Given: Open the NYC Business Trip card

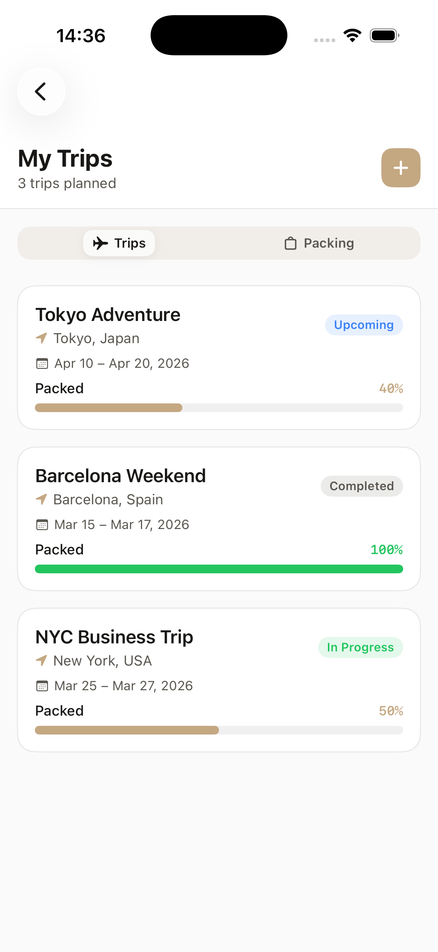Looking at the screenshot, I should [219, 680].
